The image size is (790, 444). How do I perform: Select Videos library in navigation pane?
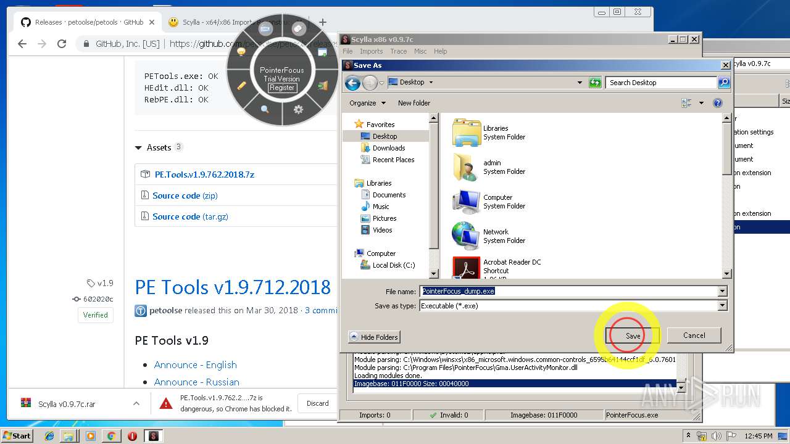coord(376,230)
